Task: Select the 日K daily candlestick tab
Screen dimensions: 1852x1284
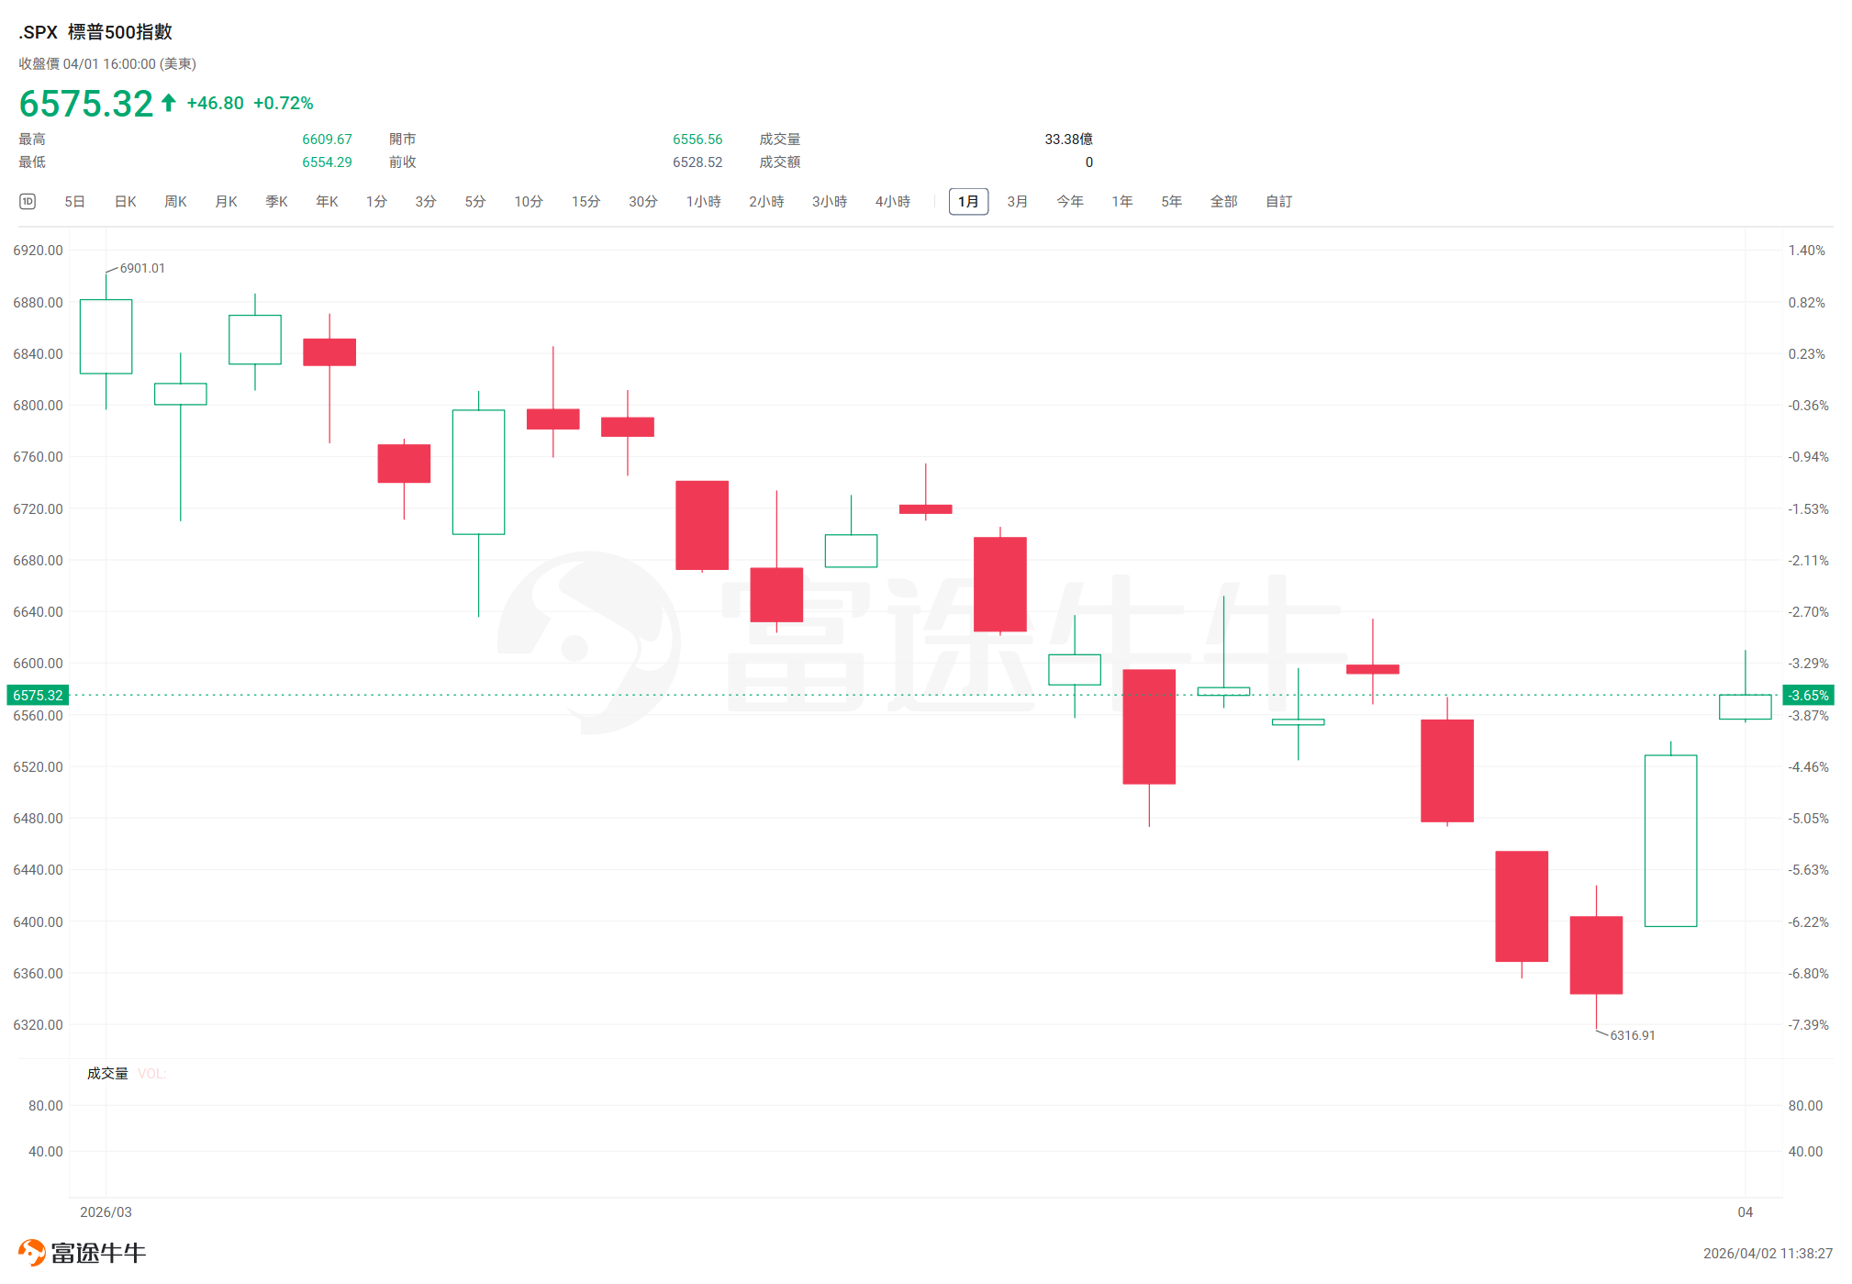Action: 125,201
